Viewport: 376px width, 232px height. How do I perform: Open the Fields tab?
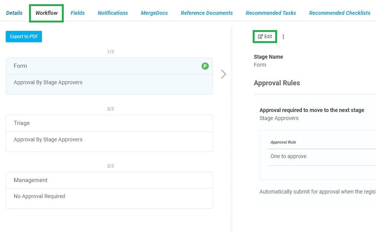coord(77,13)
